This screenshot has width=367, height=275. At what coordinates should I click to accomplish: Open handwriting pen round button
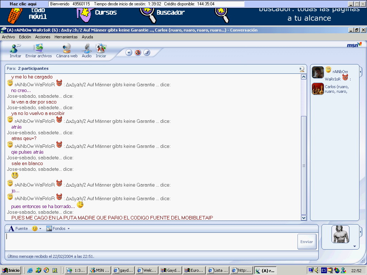tap(147, 53)
